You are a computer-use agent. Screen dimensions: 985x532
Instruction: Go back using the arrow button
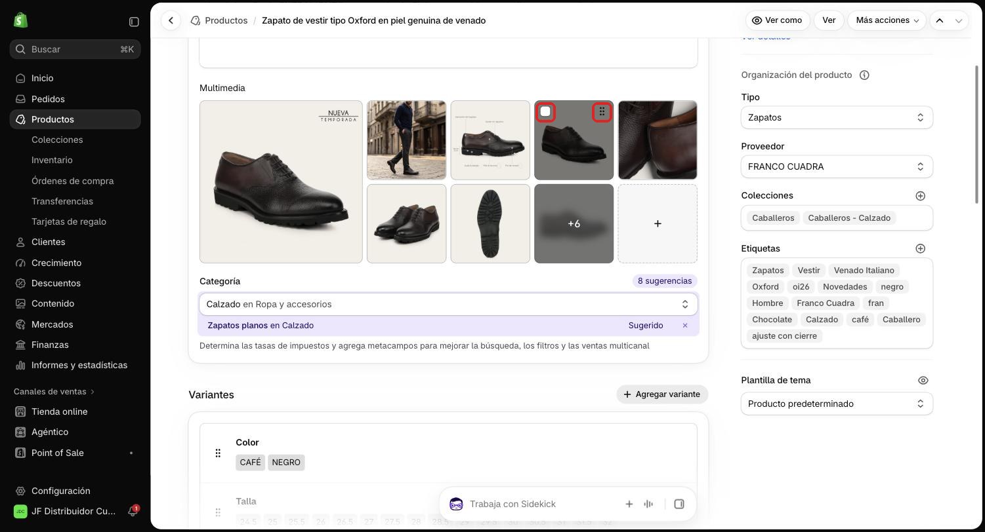(171, 20)
